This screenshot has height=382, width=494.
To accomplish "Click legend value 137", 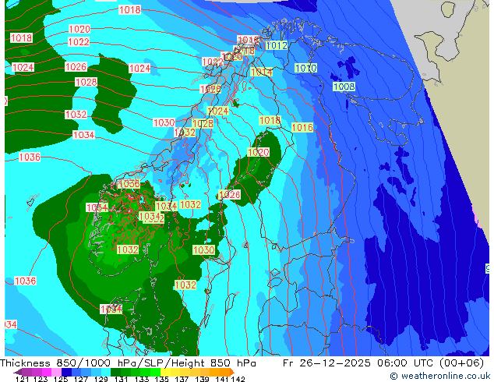I will [x=182, y=379].
